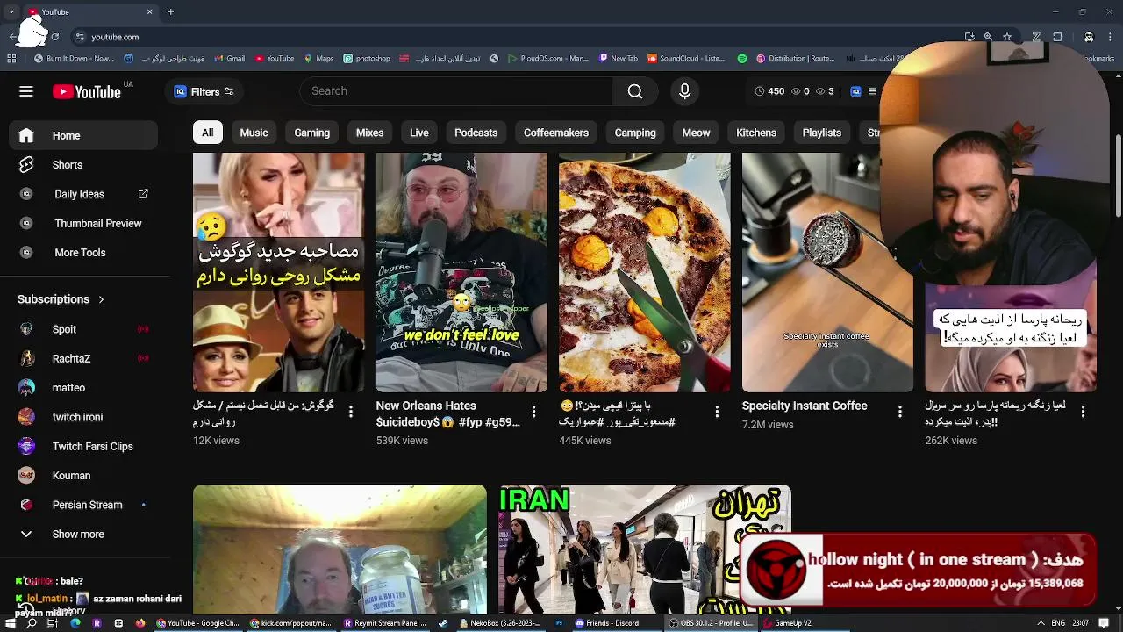This screenshot has height=632, width=1123.
Task: Switch to OBS 30.1.2 taskbar window
Action: coord(711,623)
